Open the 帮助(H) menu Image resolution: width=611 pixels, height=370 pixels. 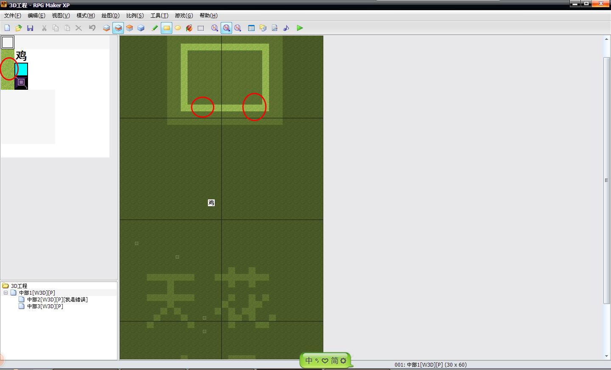[208, 16]
